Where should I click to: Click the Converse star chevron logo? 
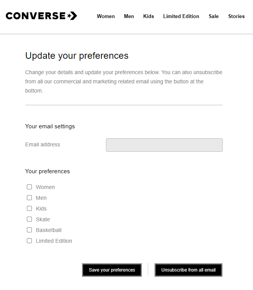[x=72, y=16]
